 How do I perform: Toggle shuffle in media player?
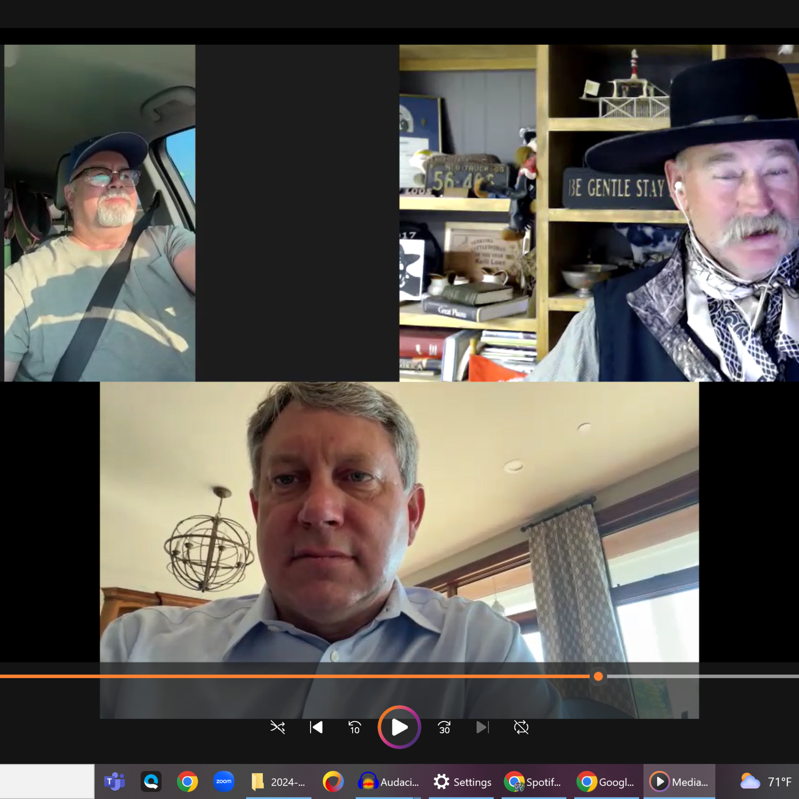pyautogui.click(x=278, y=727)
